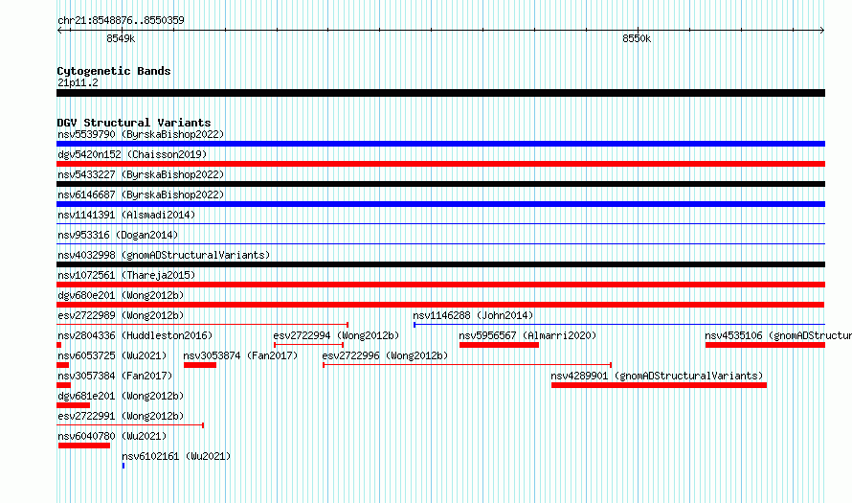The width and height of the screenshot is (852, 503).
Task: Open variant dgv5420n152 (Chaisson2019)
Action: pyautogui.click(x=132, y=154)
